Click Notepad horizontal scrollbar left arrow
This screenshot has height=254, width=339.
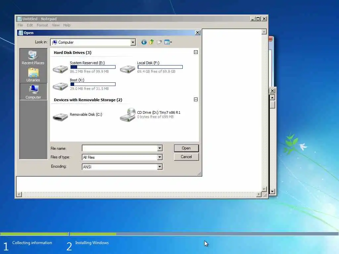pos(19,194)
